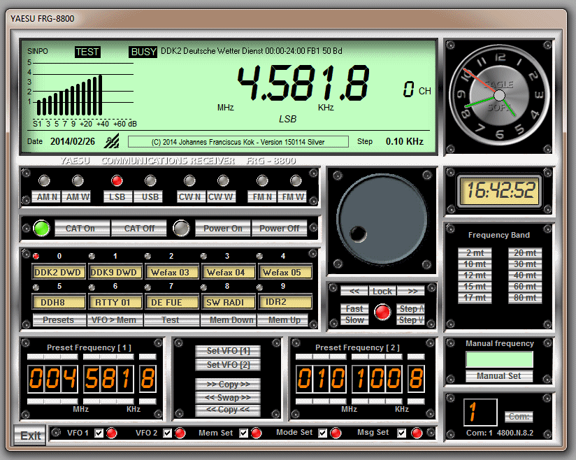Click the indicator lamp above AM N

click(x=44, y=181)
